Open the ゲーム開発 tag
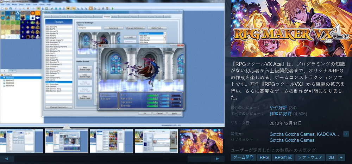 coord(243,158)
